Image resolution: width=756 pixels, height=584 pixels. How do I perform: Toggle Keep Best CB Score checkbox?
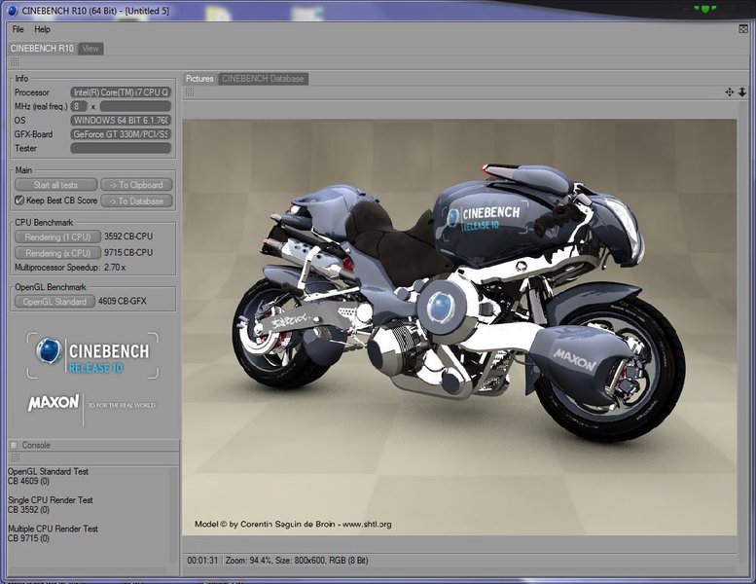point(19,201)
